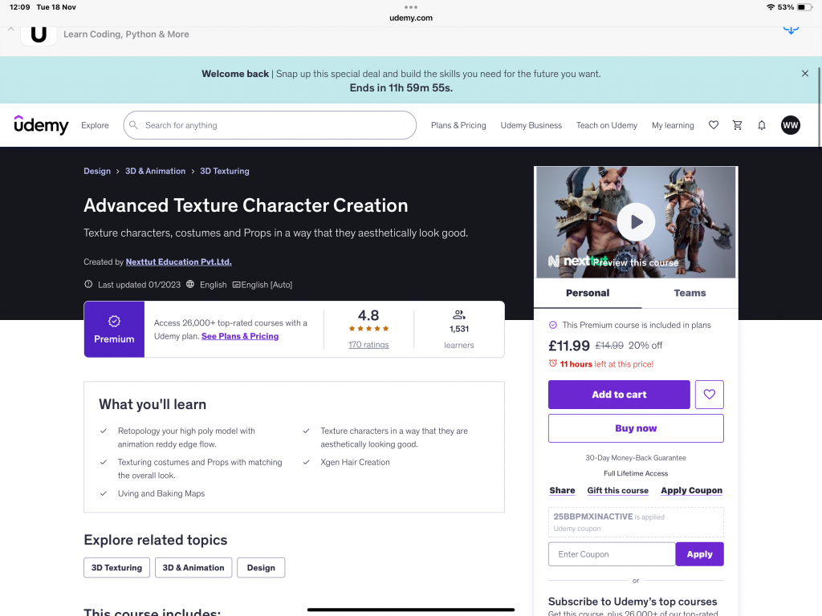Open the notifications bell icon

point(762,125)
